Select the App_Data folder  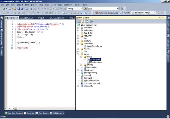(88, 33)
